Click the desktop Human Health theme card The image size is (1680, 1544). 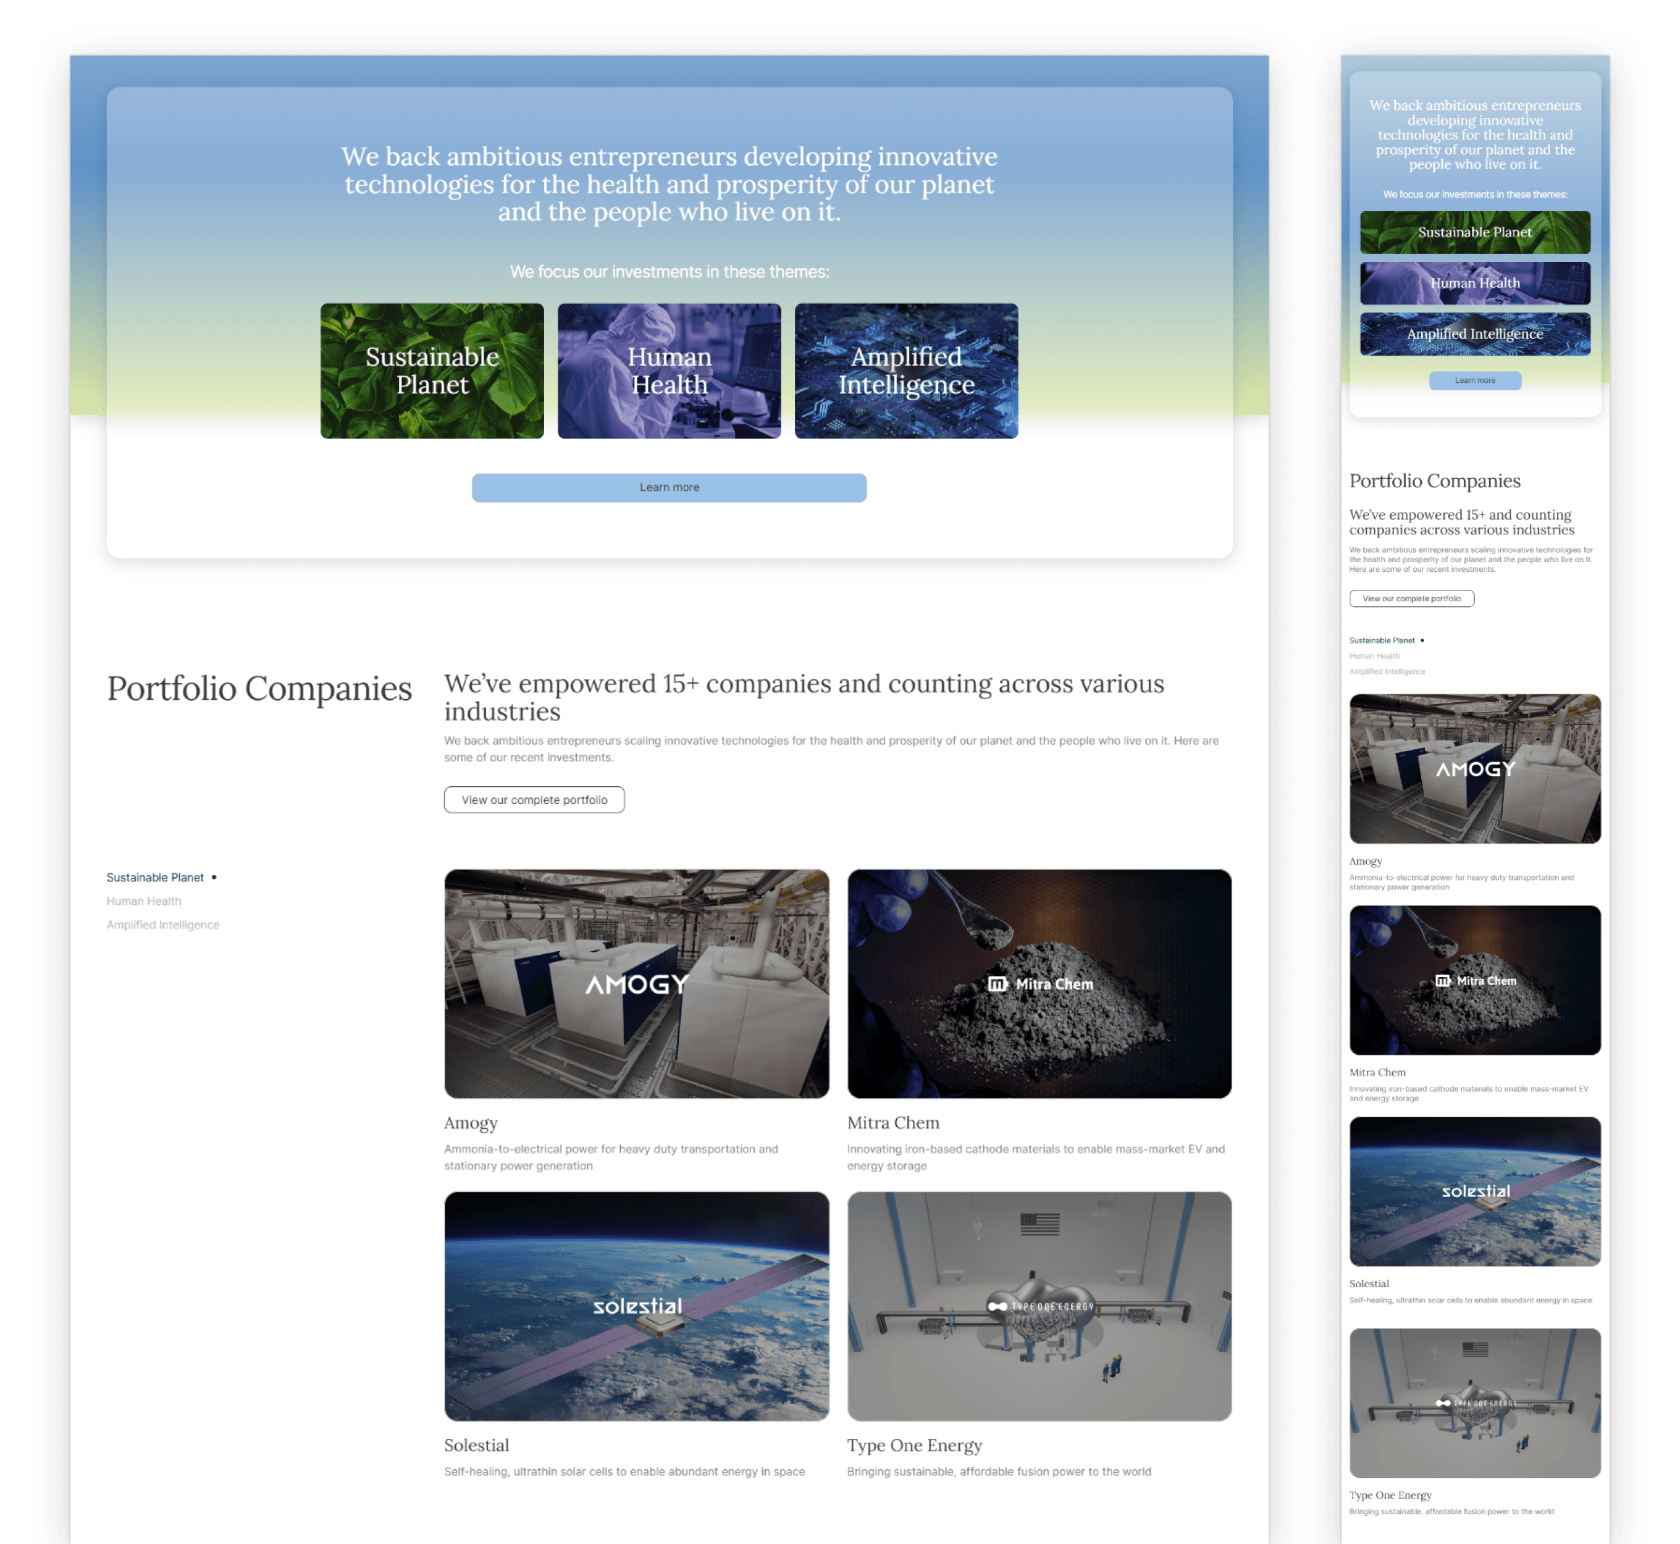pyautogui.click(x=669, y=371)
